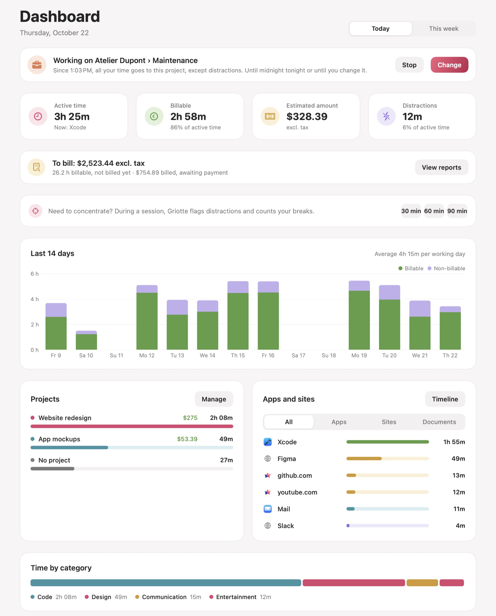Click the Billable euro coin icon

tap(154, 117)
